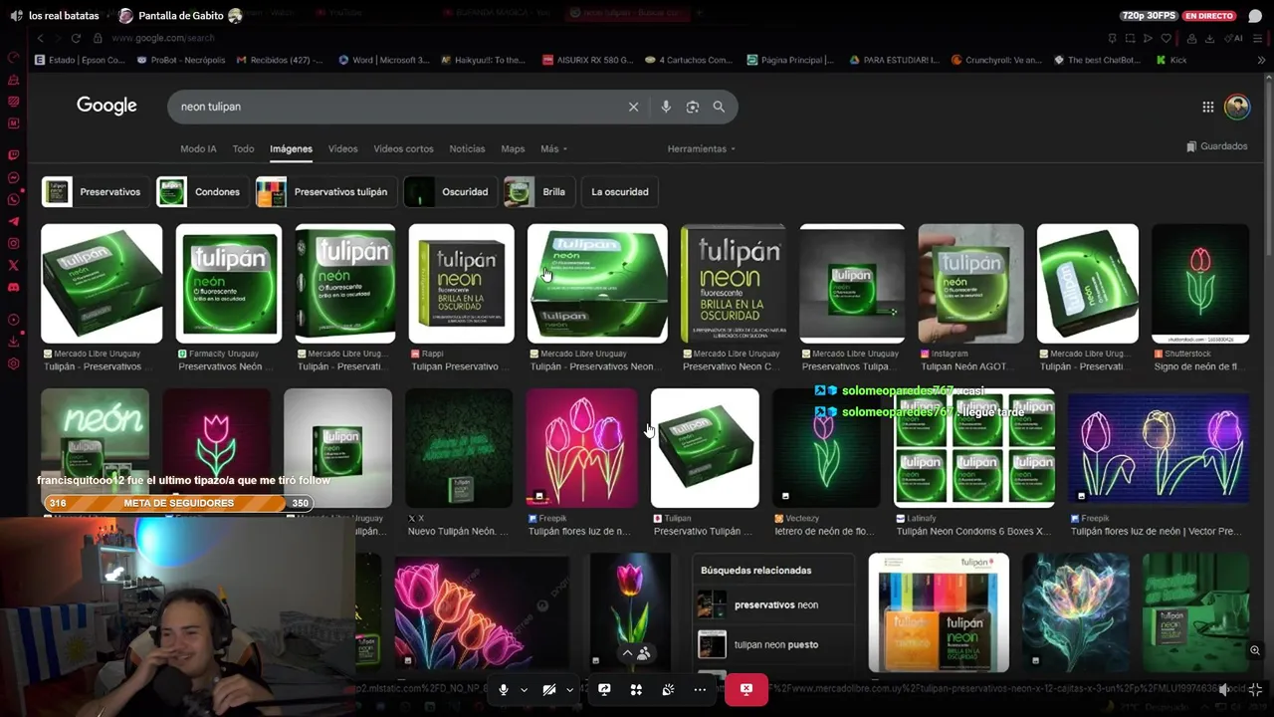Open related search tulipan neon puesto
The height and width of the screenshot is (717, 1274).
click(773, 644)
